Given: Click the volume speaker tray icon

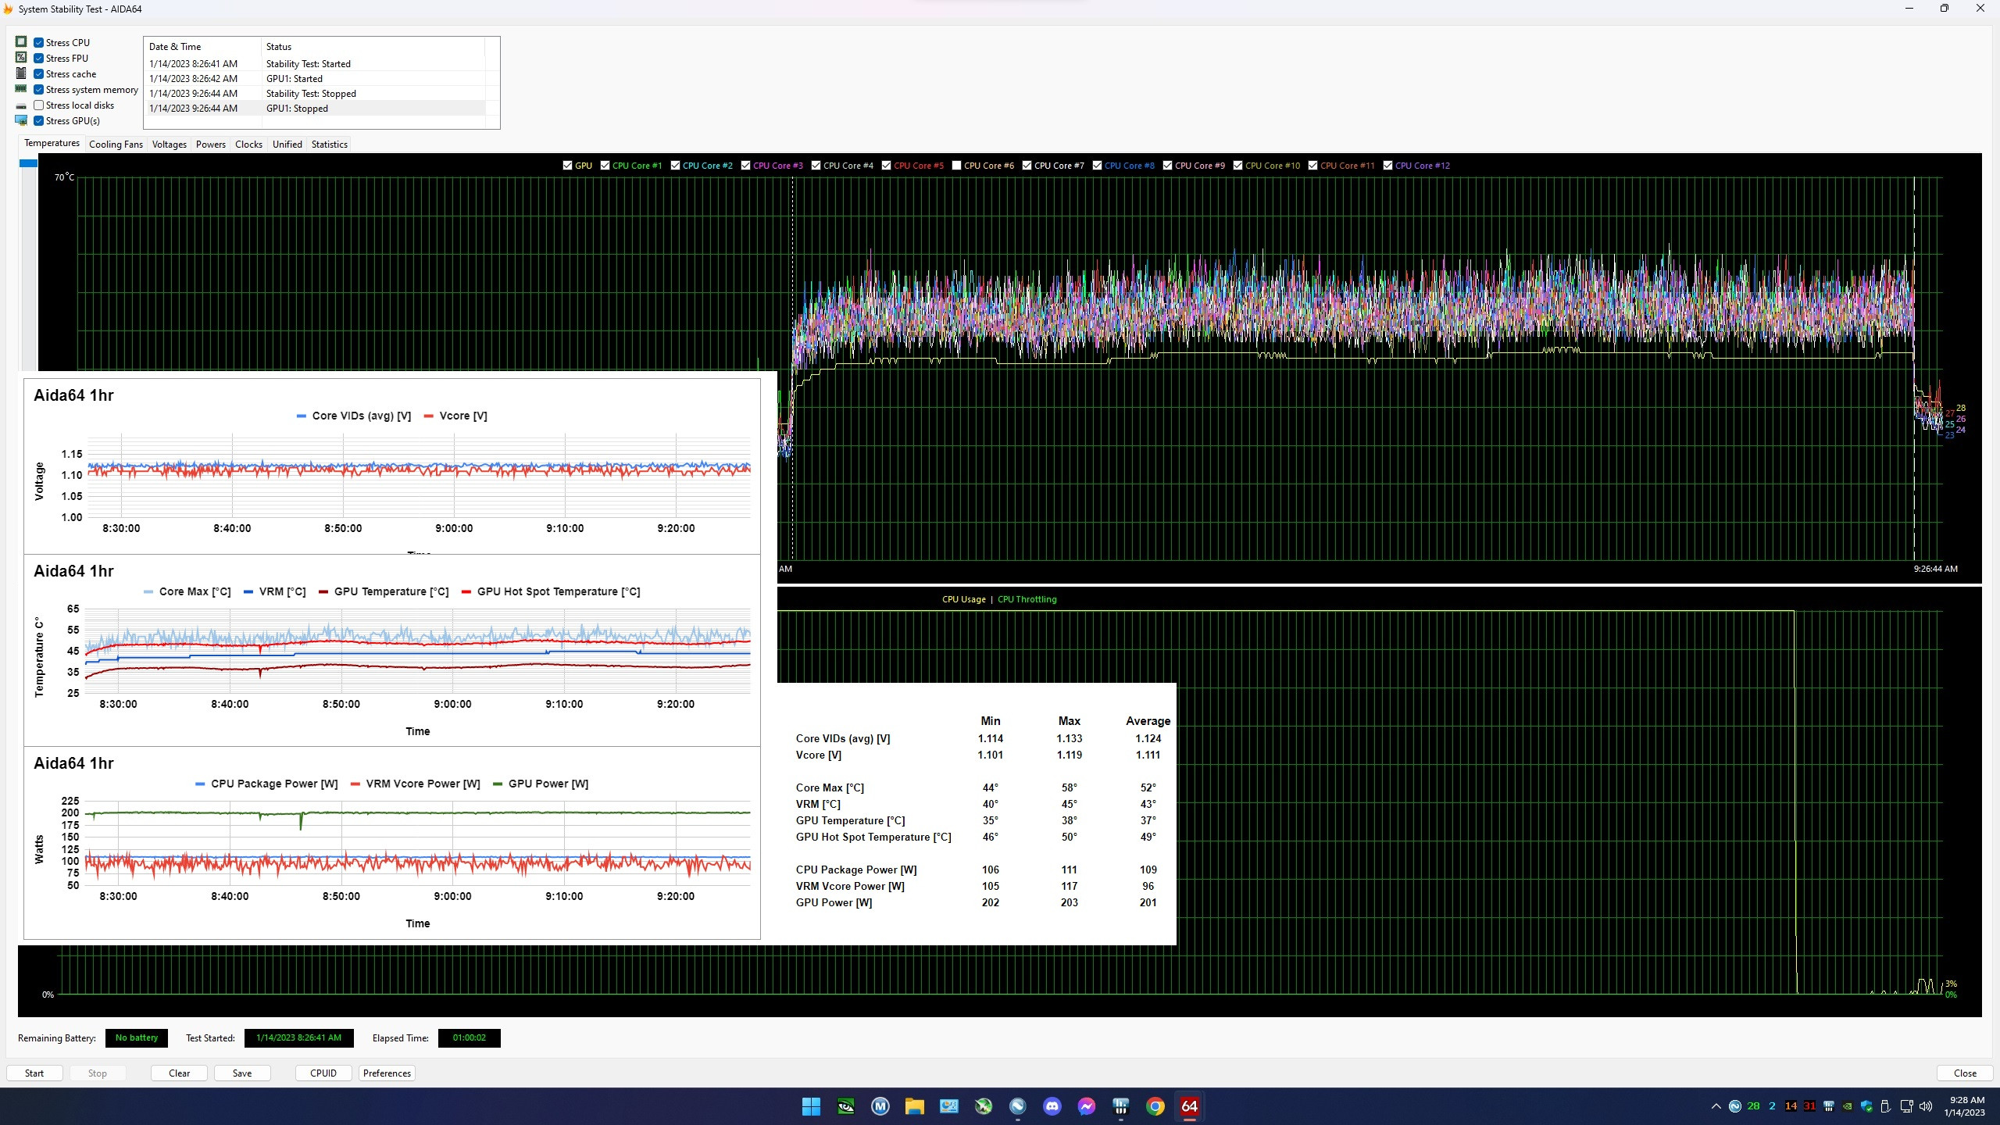Looking at the screenshot, I should [1925, 1106].
